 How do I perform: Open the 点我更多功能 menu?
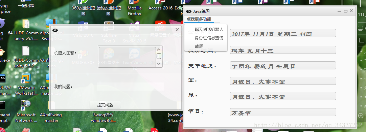point(199,19)
